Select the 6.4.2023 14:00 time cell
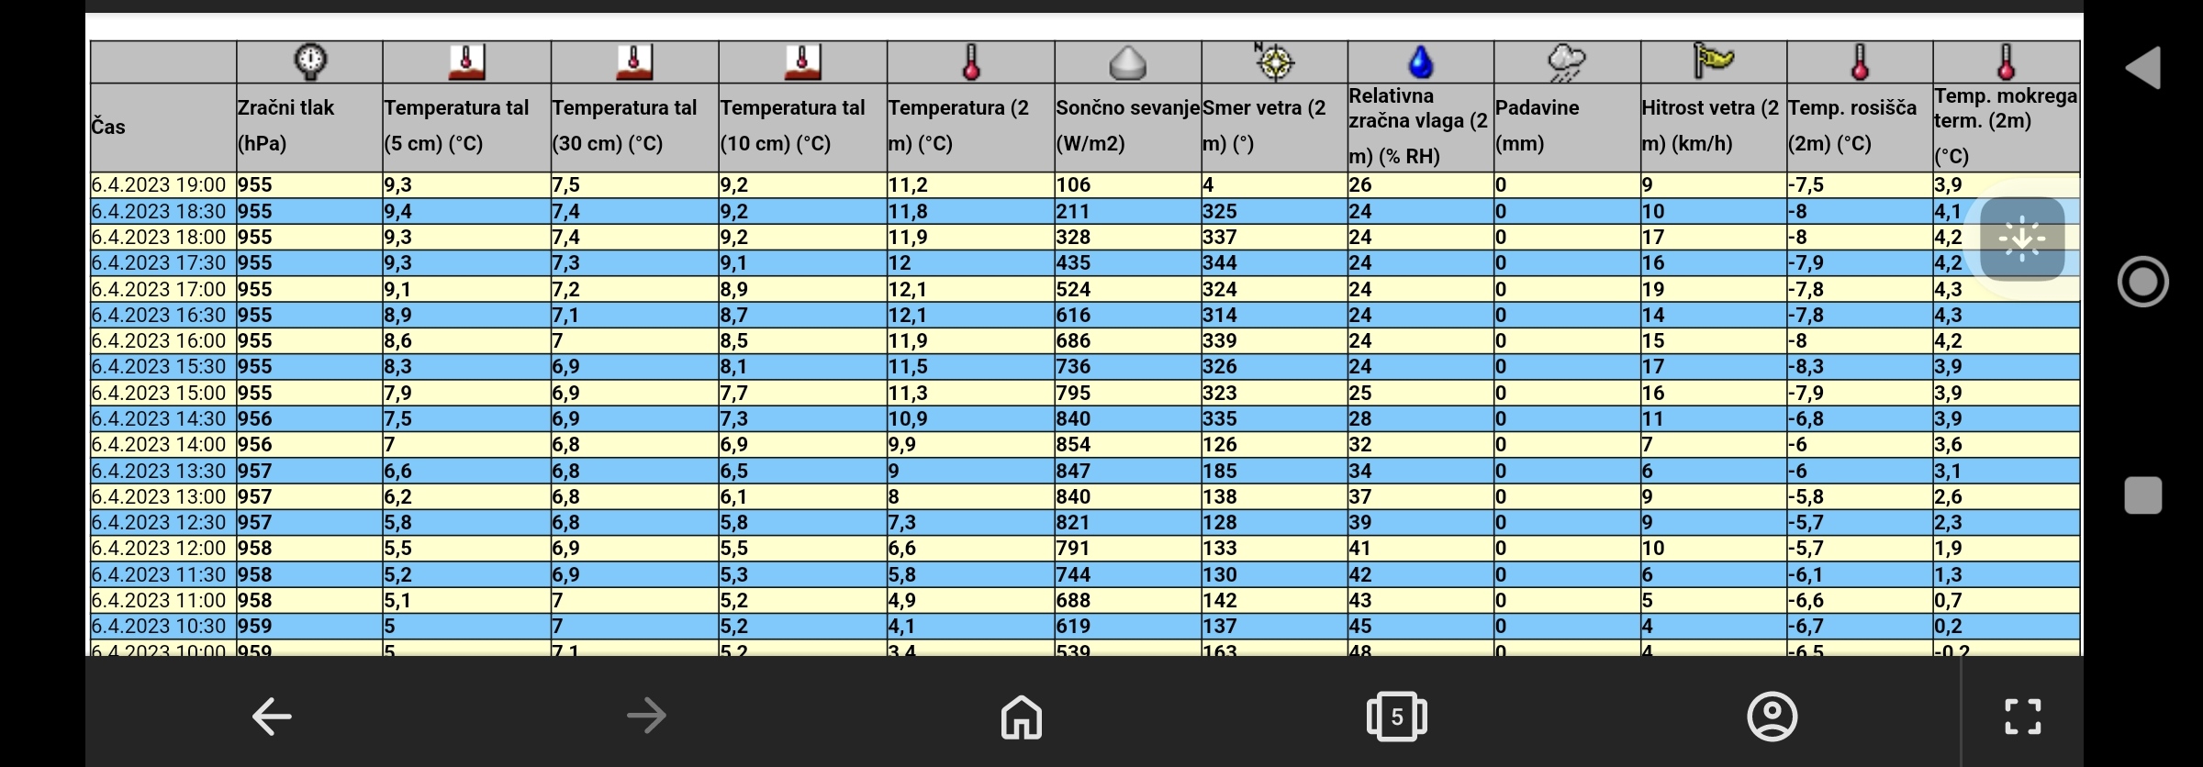 click(x=162, y=444)
